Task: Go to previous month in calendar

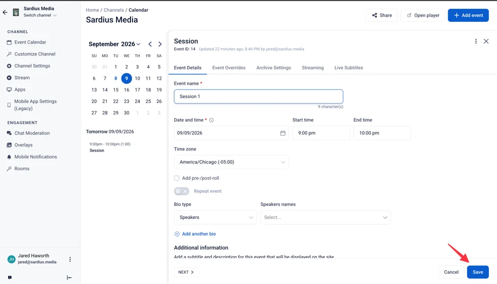Action: pos(150,44)
